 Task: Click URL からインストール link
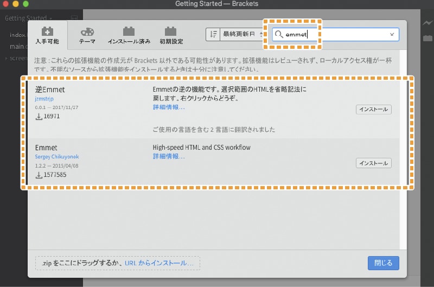point(159,263)
